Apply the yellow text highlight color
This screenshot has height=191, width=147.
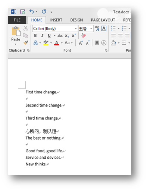coord(46,43)
